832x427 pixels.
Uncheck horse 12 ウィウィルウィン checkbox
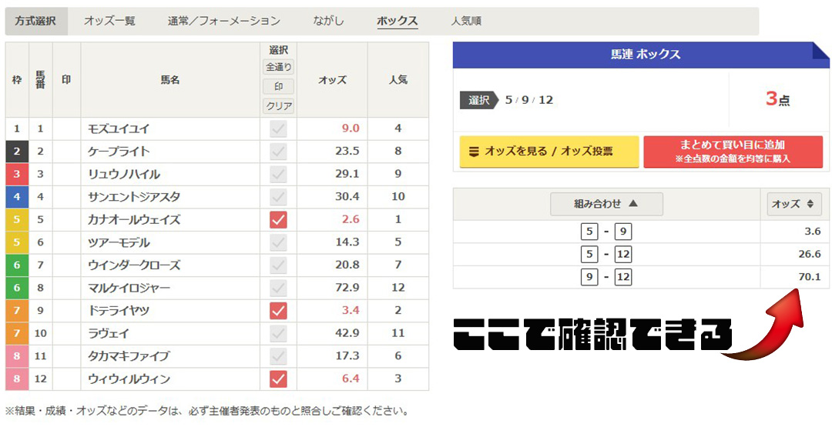click(x=278, y=379)
